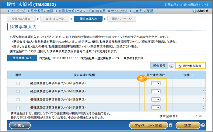Click the 選択会社・法人 label

(22, 58)
